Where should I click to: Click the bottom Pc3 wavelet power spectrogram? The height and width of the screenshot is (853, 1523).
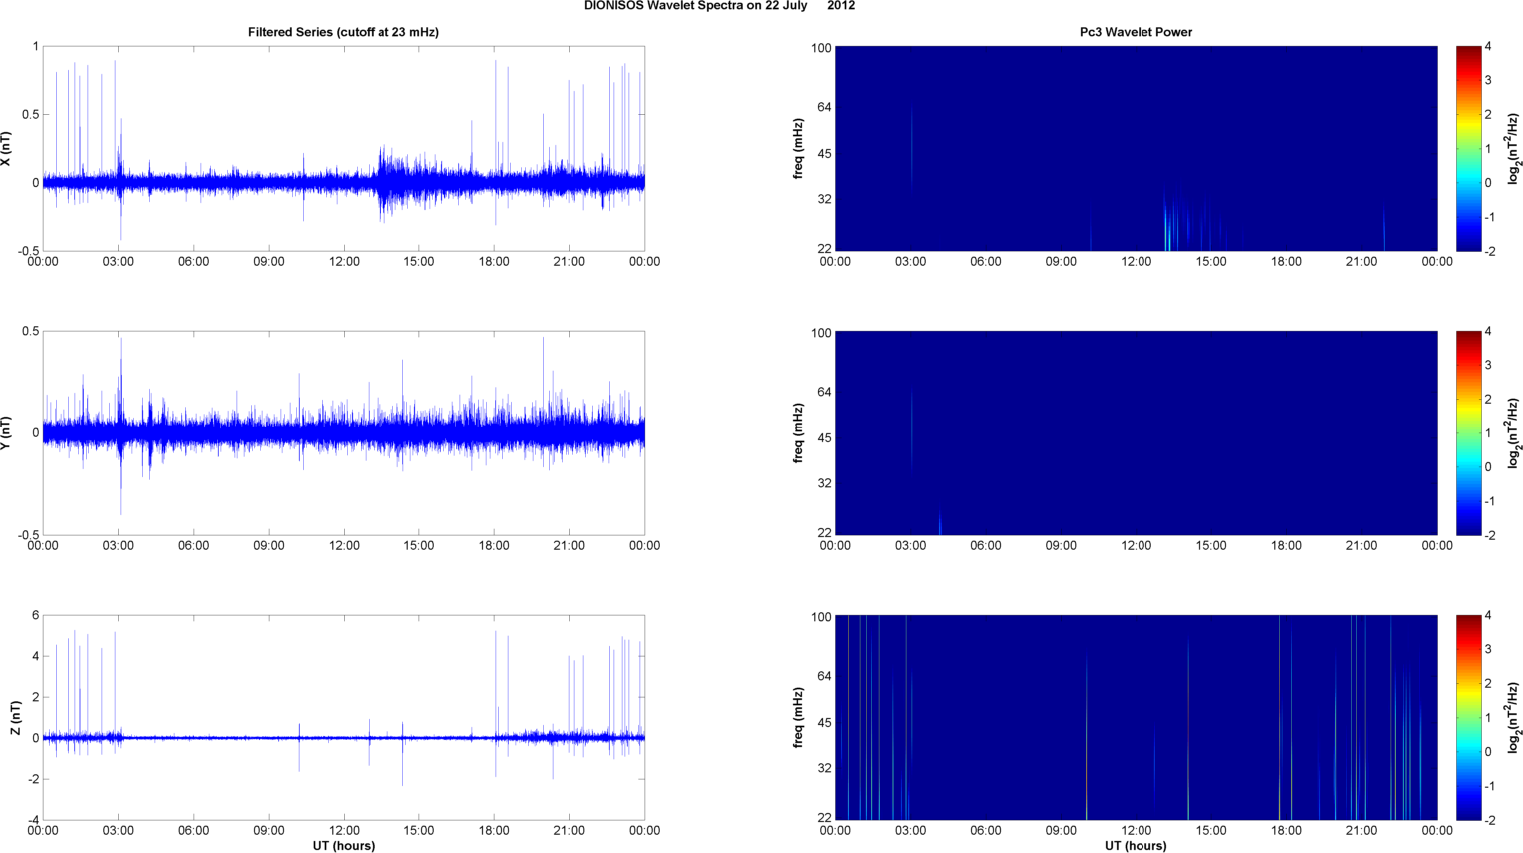[1136, 717]
